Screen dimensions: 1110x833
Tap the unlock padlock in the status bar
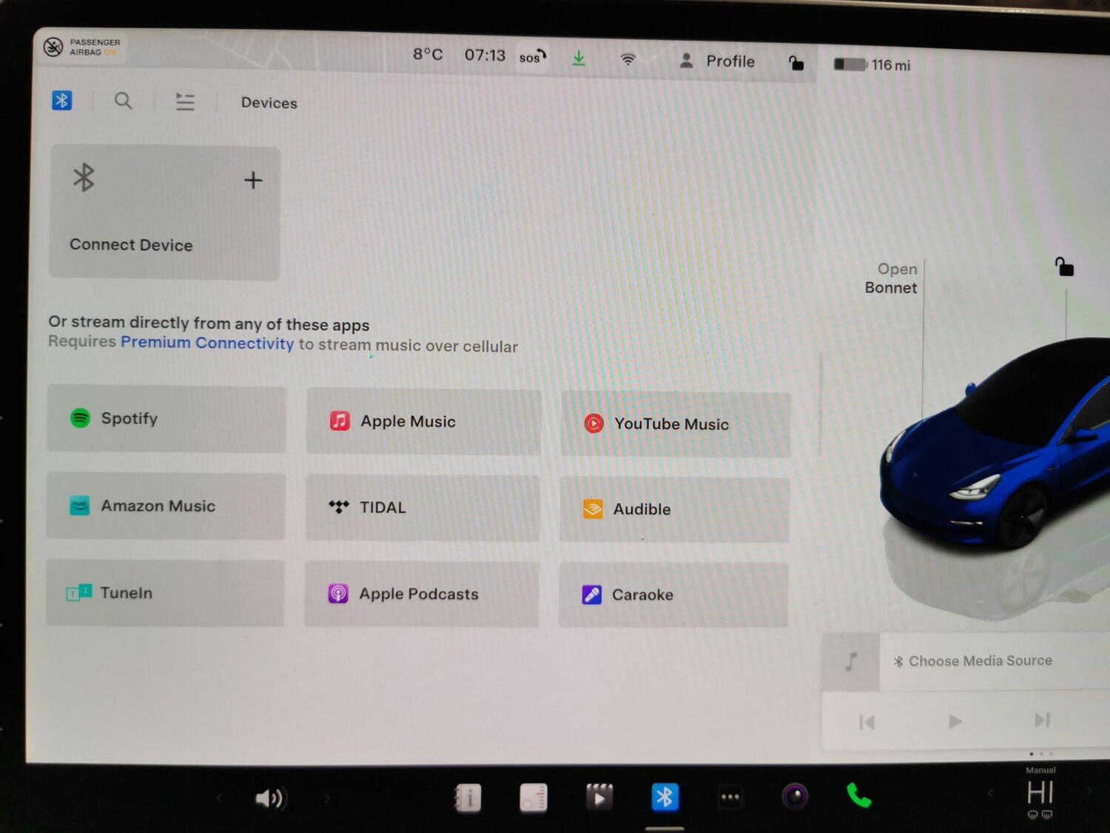tap(796, 64)
